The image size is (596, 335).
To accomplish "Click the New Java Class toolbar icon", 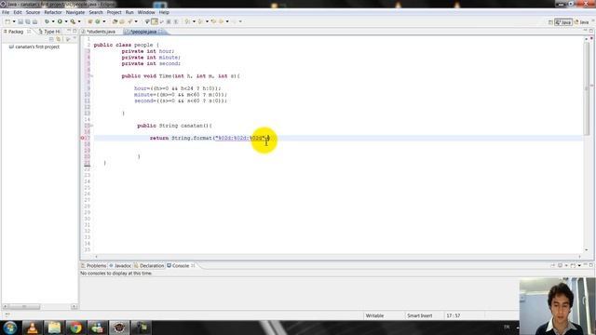I will point(97,21).
